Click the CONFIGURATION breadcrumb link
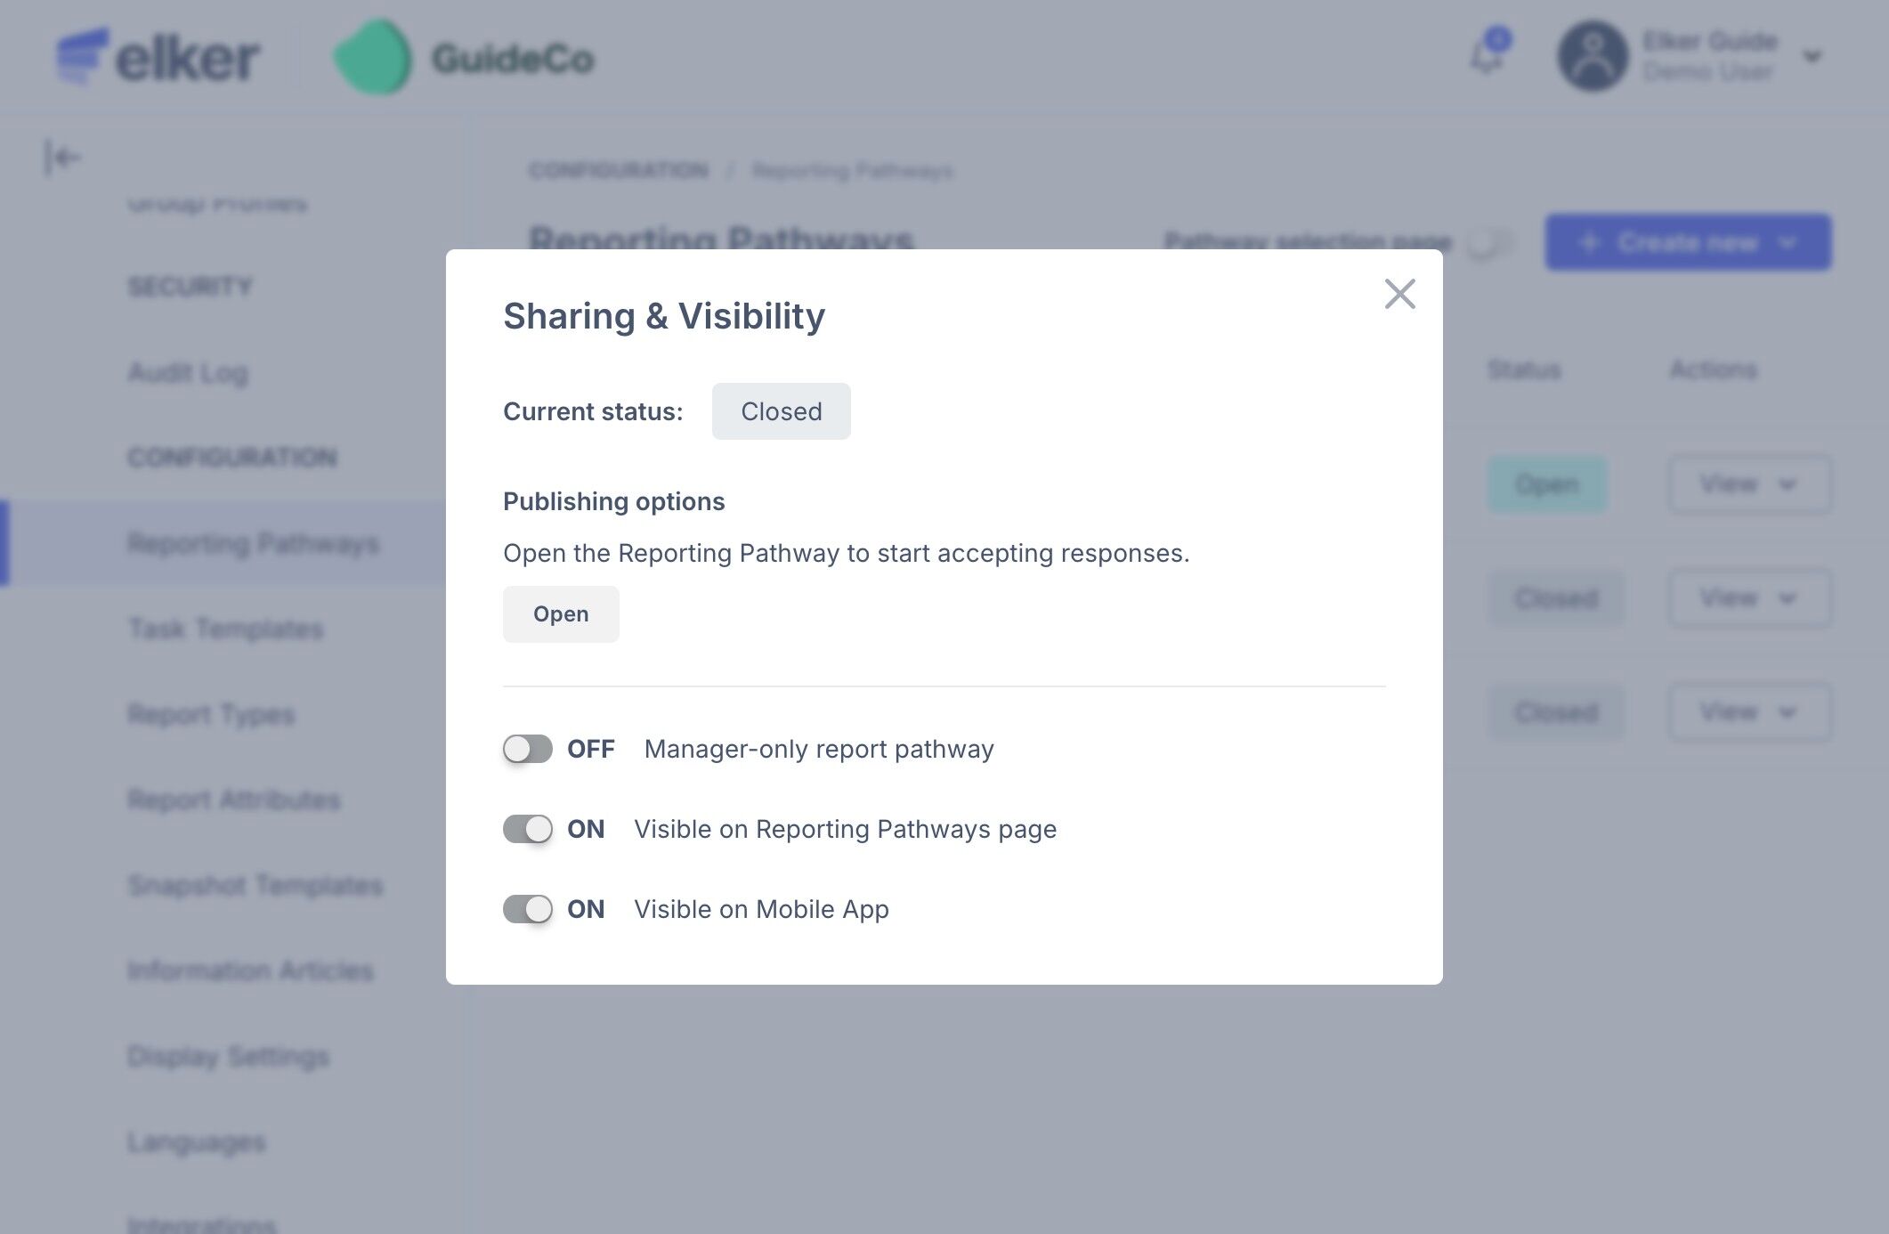1889x1234 pixels. tap(619, 170)
